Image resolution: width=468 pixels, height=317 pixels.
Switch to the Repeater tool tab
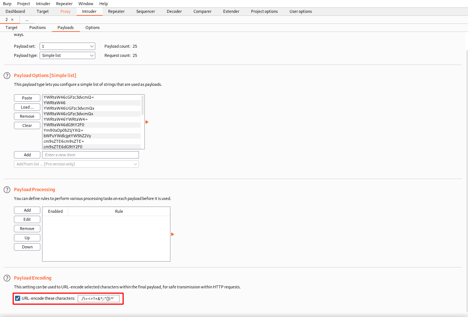(116, 11)
